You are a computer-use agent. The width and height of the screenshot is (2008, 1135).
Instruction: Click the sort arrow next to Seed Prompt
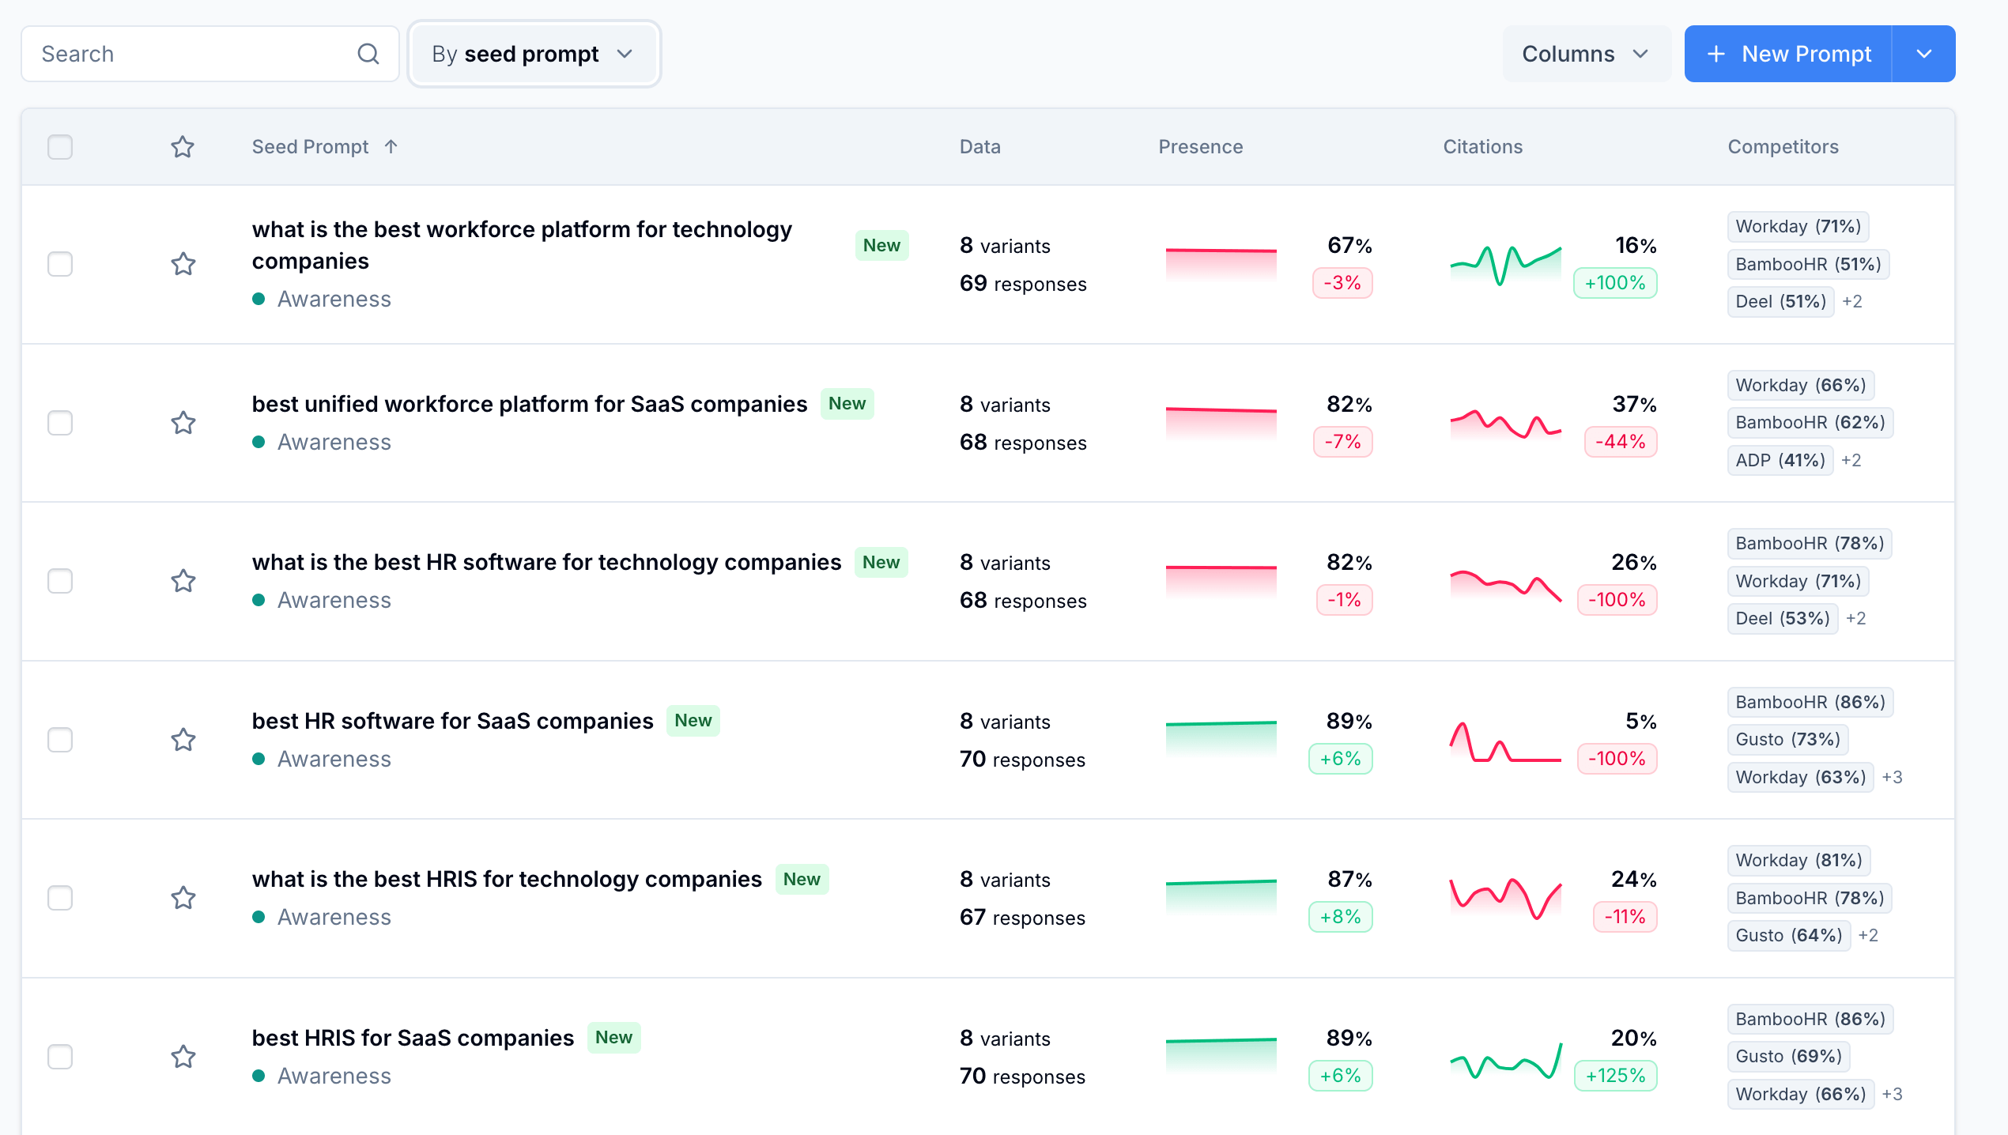[391, 147]
